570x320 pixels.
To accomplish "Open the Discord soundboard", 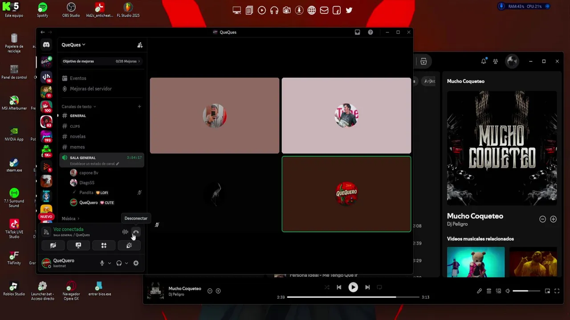I will coord(129,245).
